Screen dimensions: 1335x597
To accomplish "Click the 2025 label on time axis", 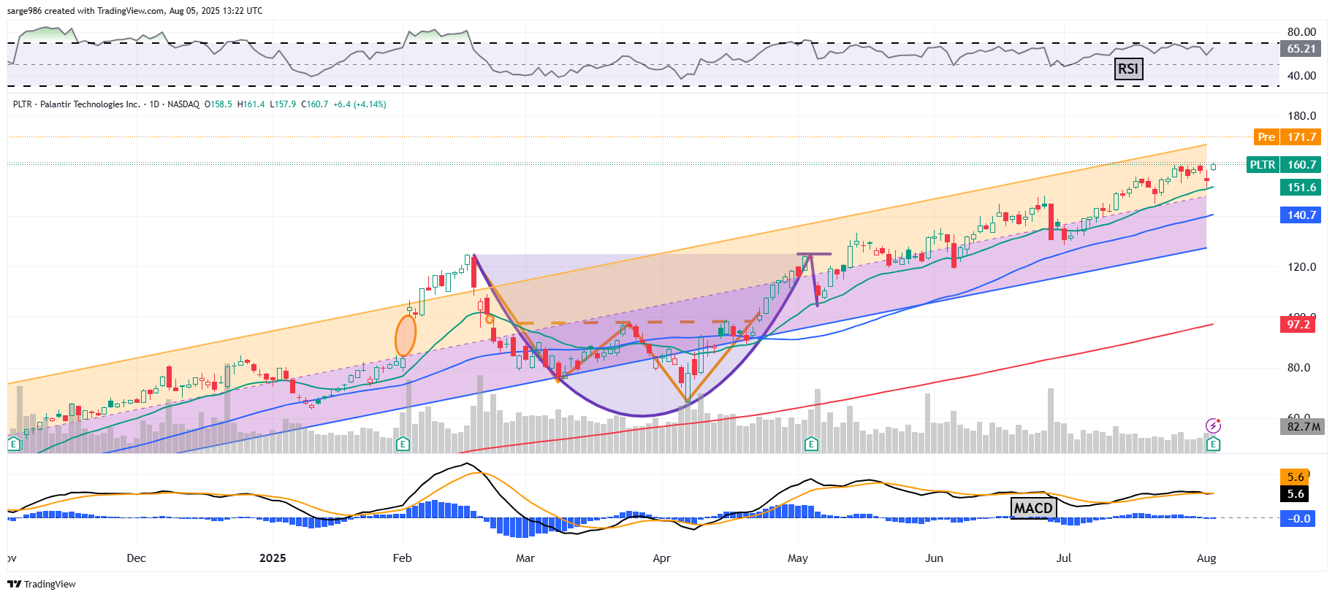I will coord(273,558).
